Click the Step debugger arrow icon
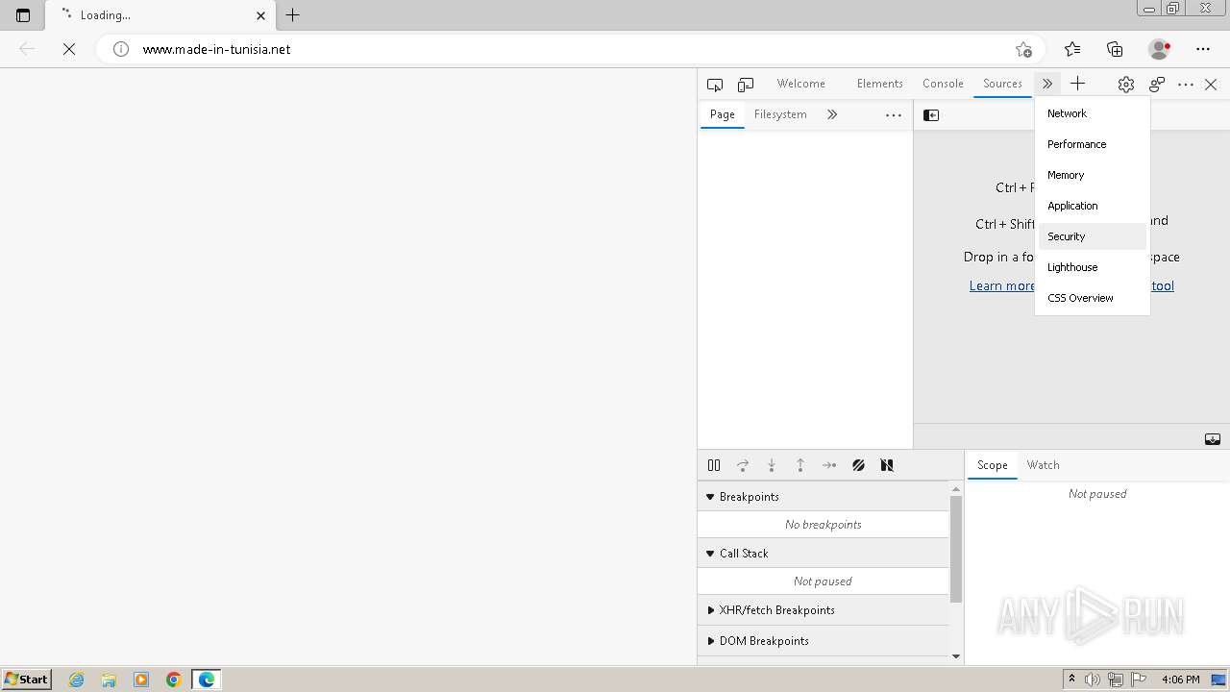 (829, 465)
